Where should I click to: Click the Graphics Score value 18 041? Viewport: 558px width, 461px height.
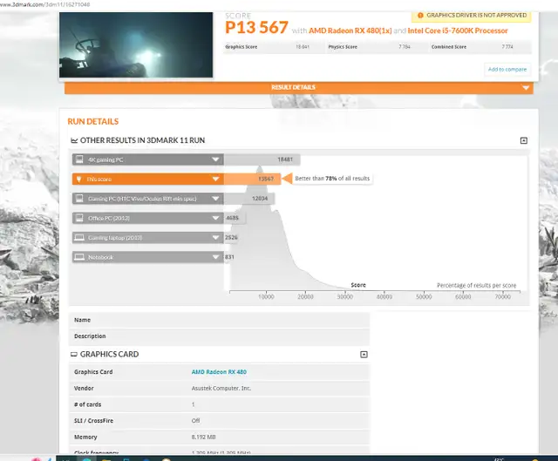tap(303, 46)
